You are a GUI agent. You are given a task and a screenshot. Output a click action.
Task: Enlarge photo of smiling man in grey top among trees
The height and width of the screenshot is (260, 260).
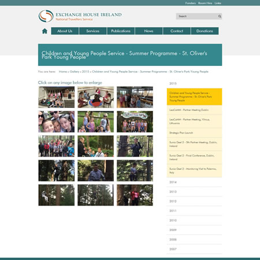pos(96,170)
